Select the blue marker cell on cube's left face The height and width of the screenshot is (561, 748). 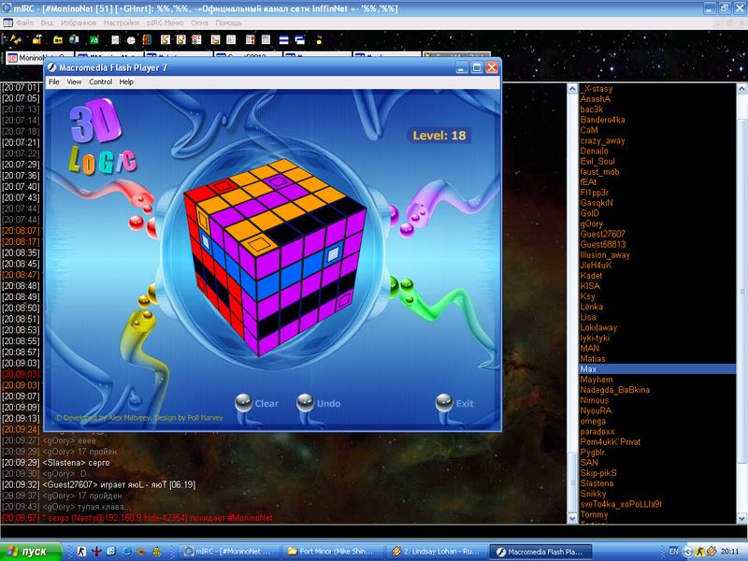pyautogui.click(x=205, y=240)
